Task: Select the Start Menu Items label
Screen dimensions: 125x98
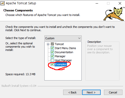Action: coord(65,48)
